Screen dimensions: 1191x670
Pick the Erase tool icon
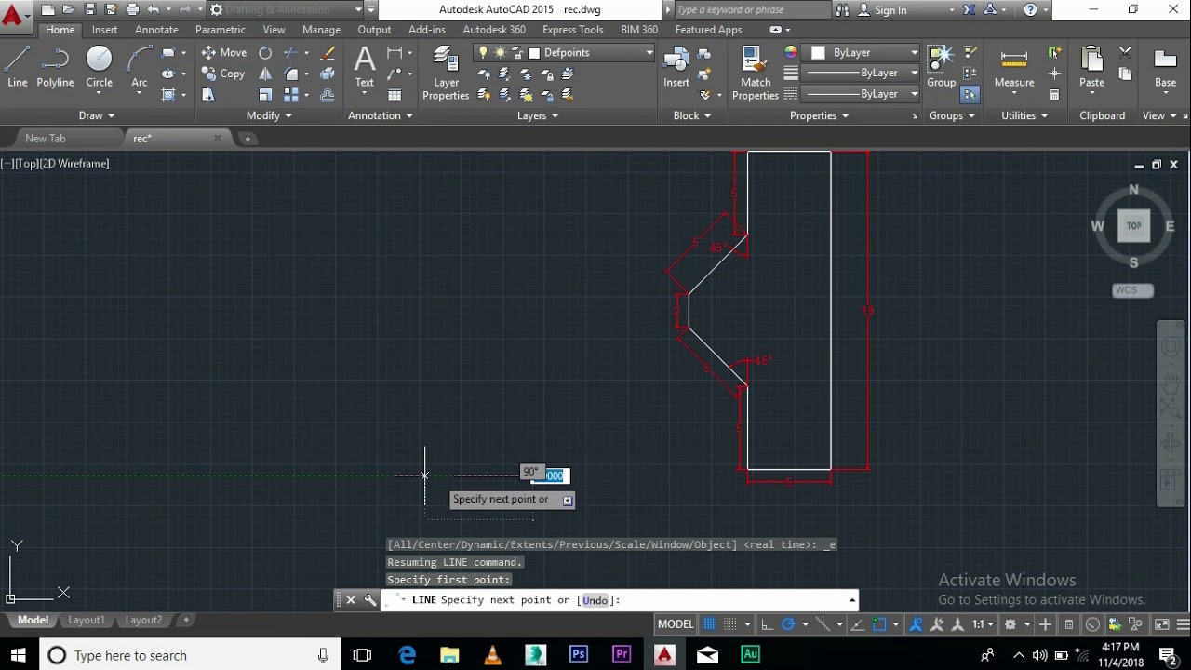tap(328, 52)
